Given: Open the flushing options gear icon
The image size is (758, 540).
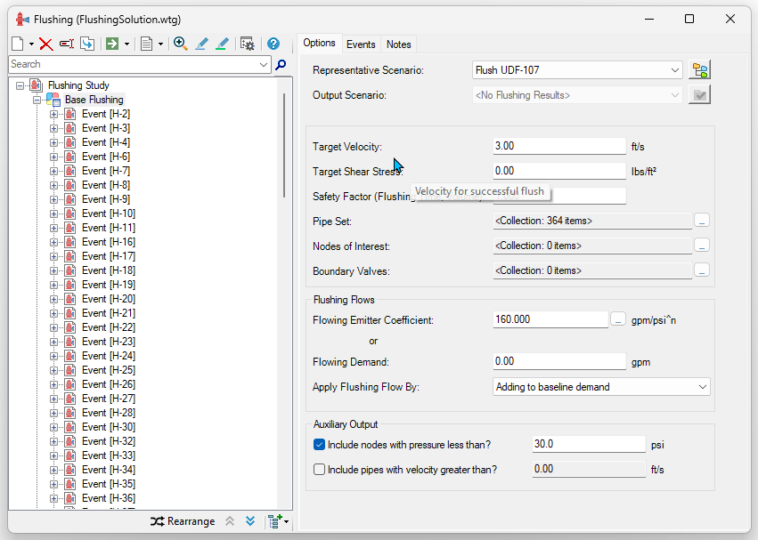Looking at the screenshot, I should pyautogui.click(x=247, y=44).
